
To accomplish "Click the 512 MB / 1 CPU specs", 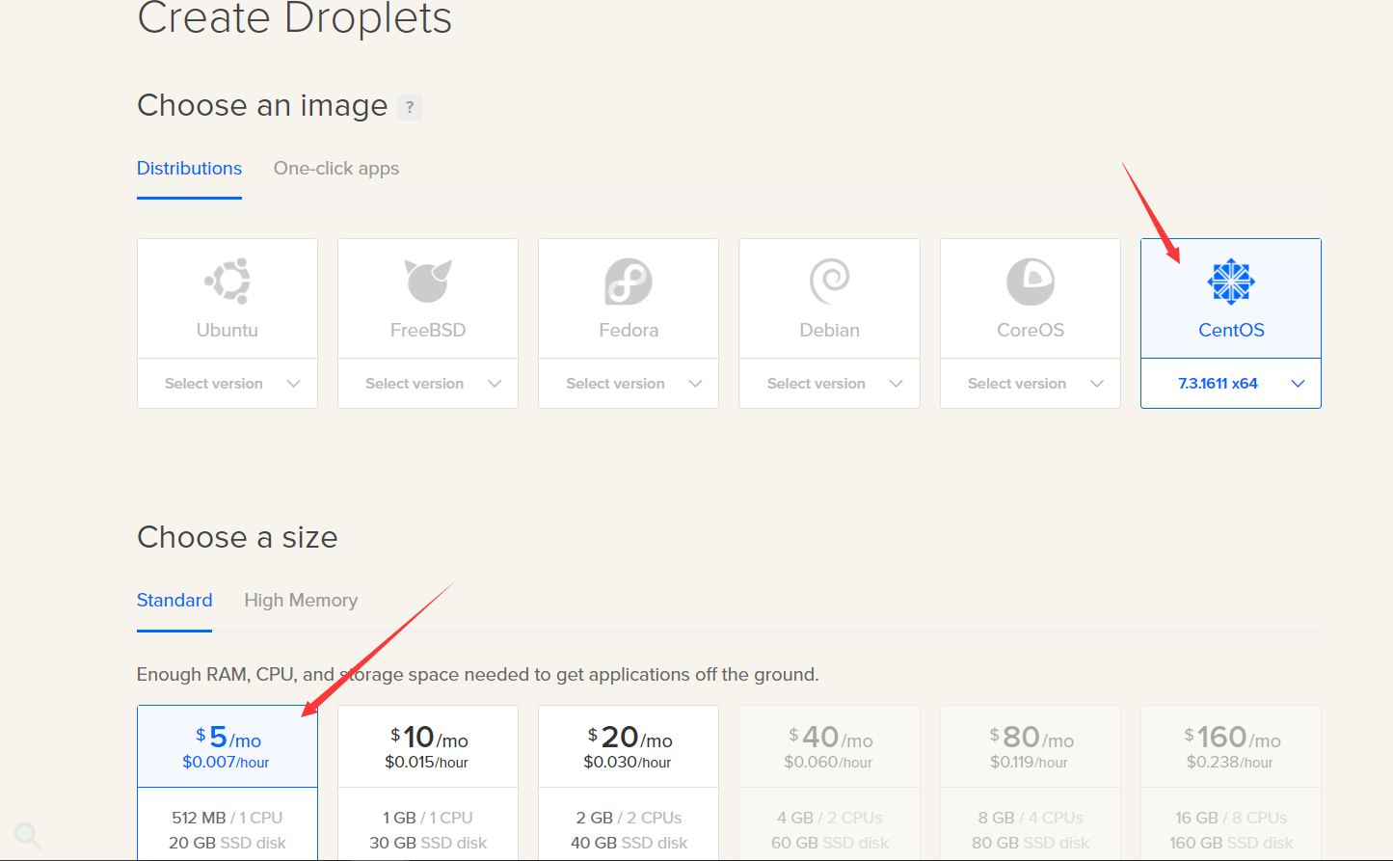I will pyautogui.click(x=228, y=818).
